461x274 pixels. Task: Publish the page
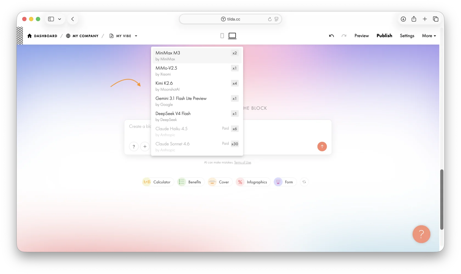click(384, 36)
